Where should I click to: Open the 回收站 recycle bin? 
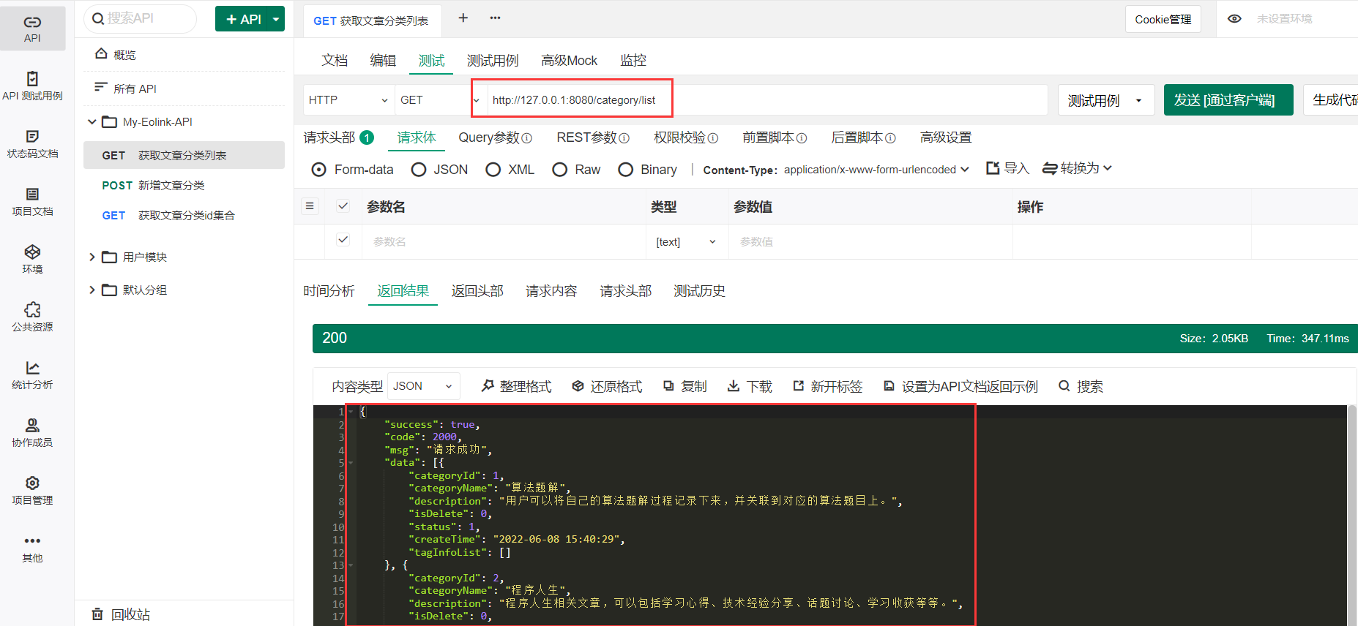click(121, 614)
